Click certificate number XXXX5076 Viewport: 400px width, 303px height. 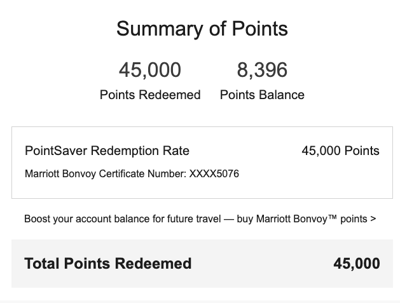coord(214,174)
